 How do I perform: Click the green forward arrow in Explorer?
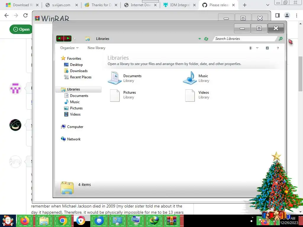[x=68, y=38]
